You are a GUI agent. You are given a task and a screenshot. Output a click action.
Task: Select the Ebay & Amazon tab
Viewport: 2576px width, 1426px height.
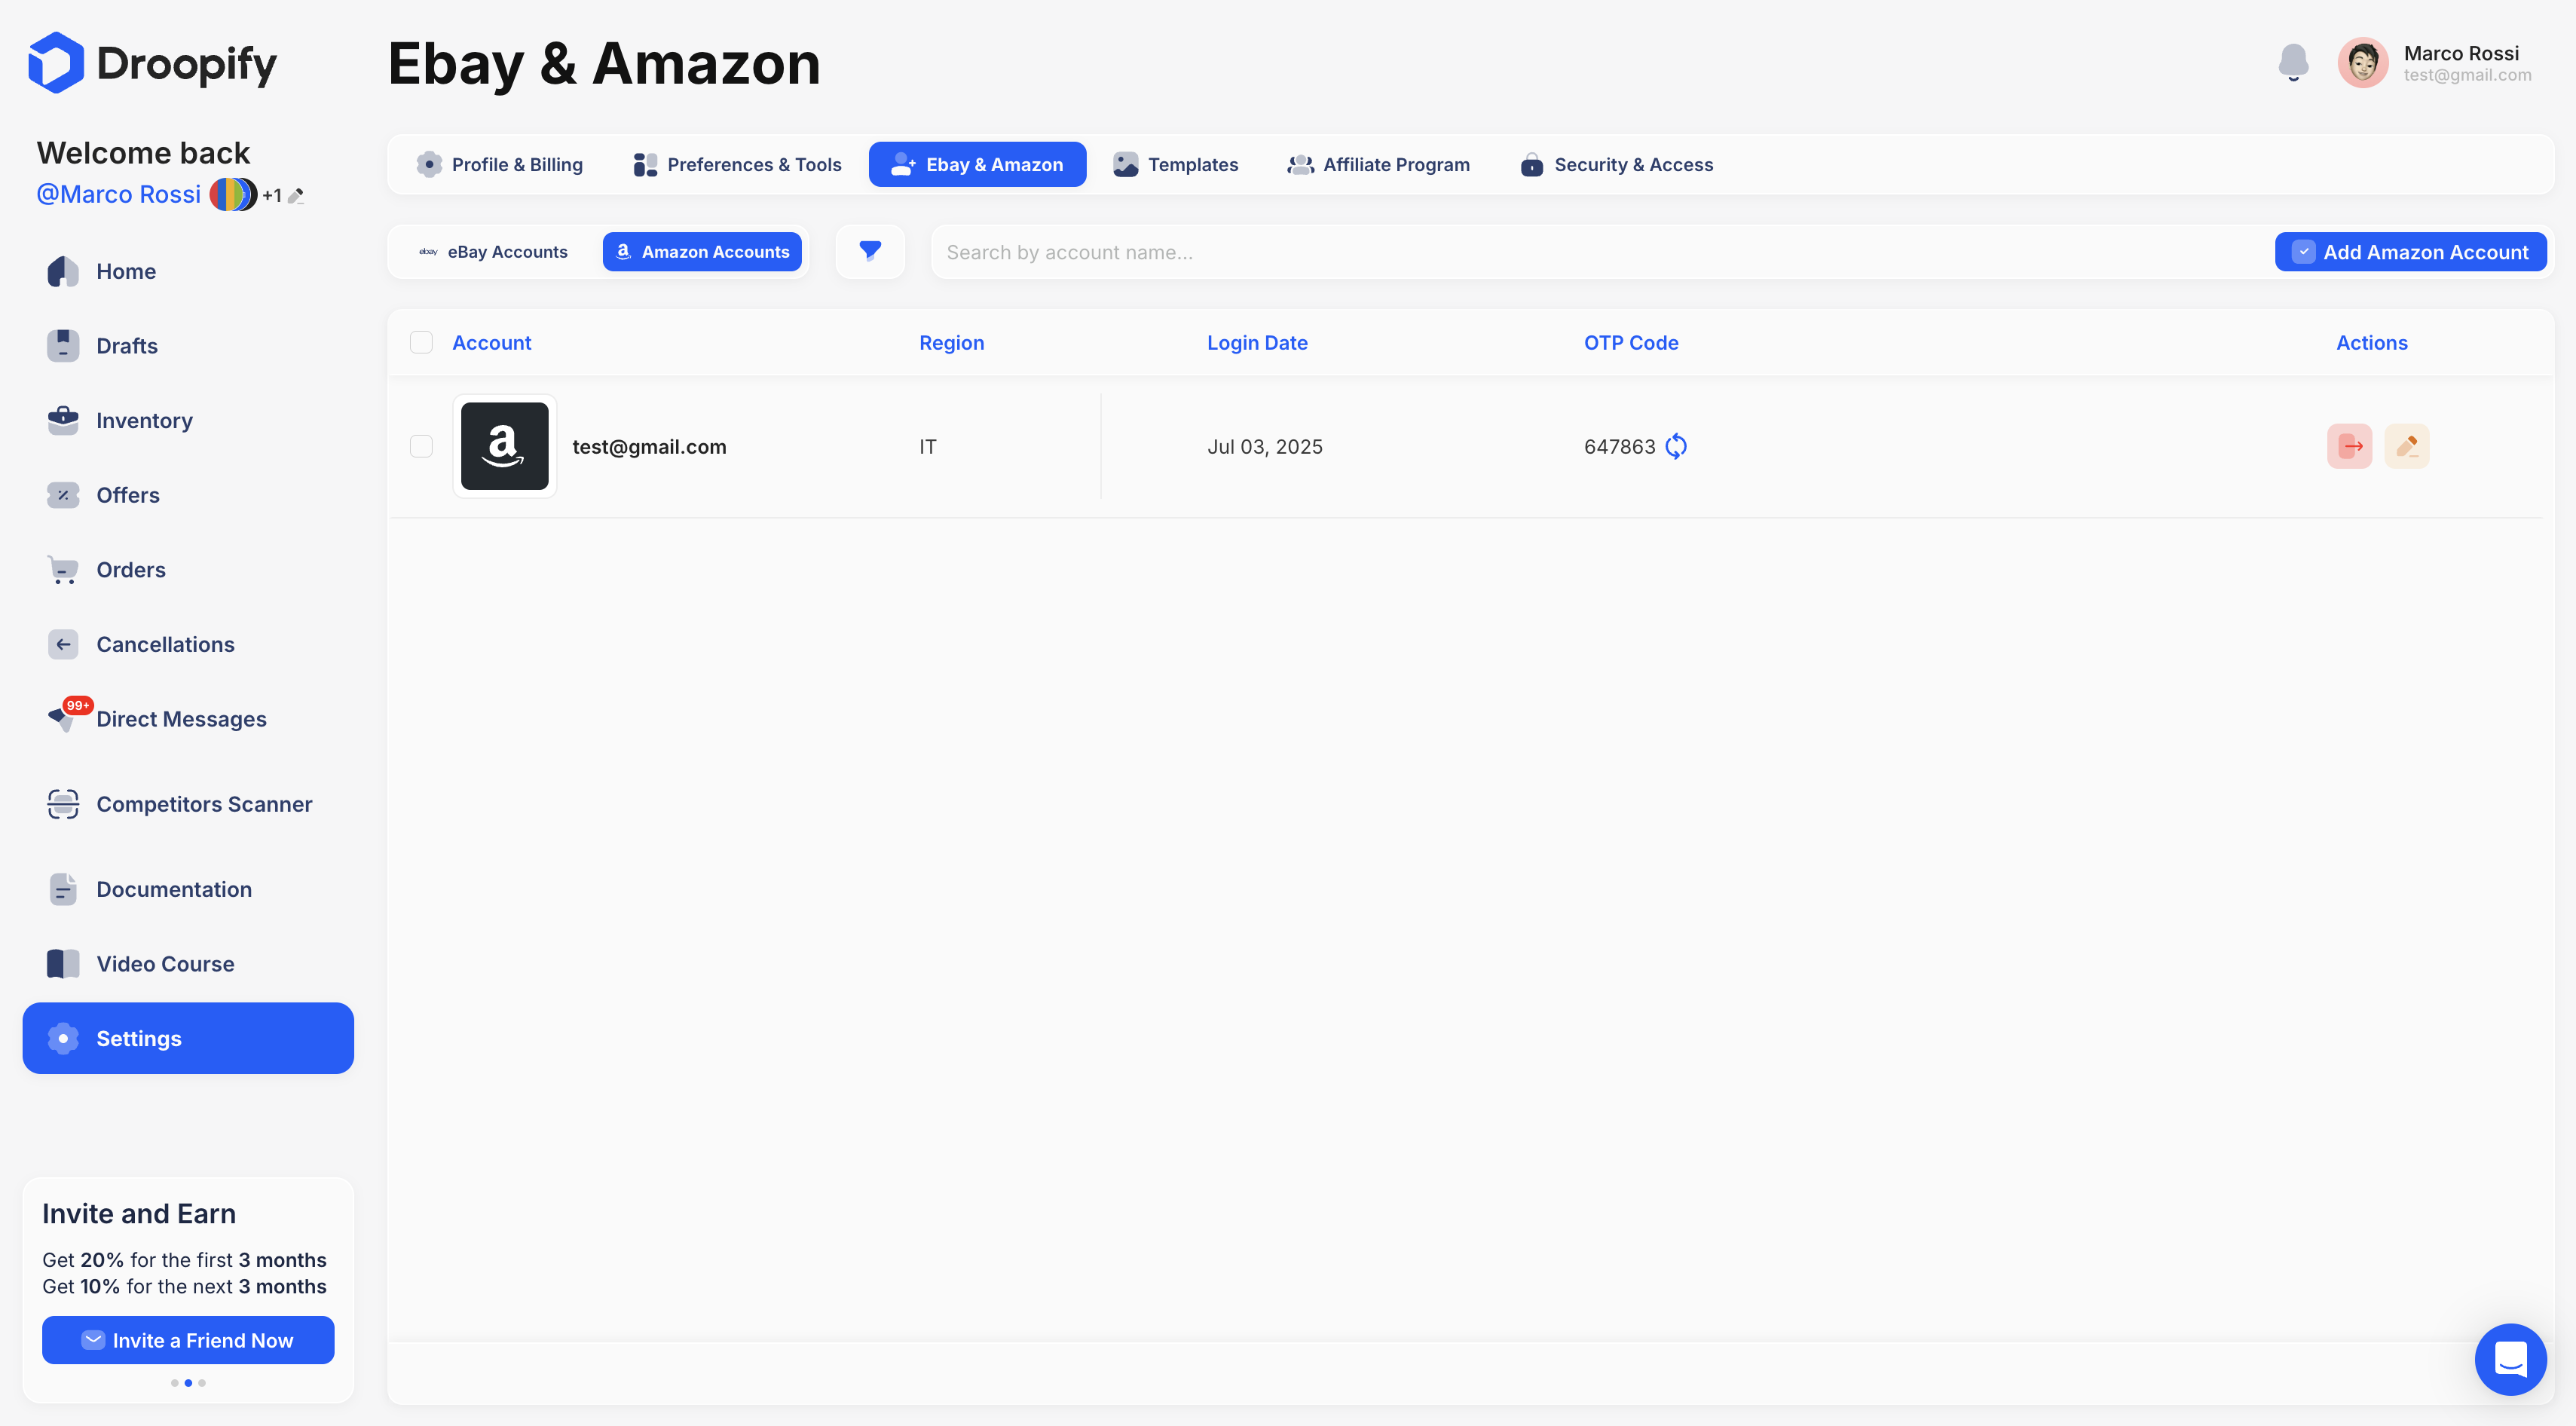(x=977, y=164)
